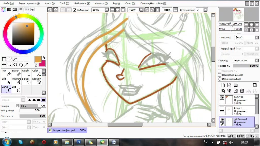
Task: Select the rotate view tool
Action: coord(15,64)
